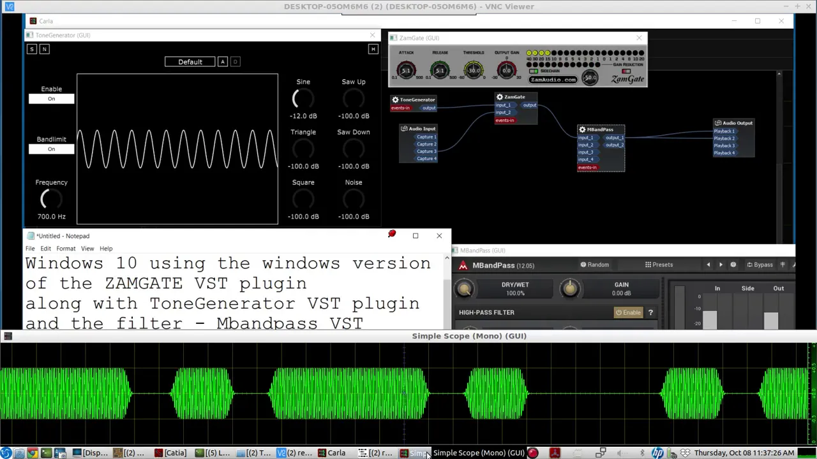Click the MBandPass Dry/Wet knob

click(465, 289)
